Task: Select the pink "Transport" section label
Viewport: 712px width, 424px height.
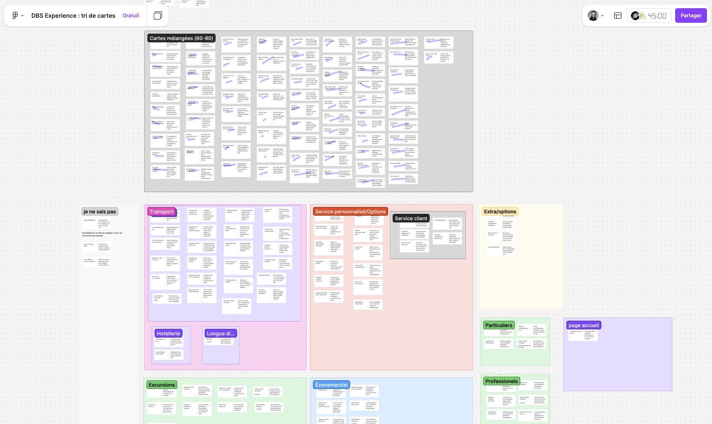Action: [x=162, y=212]
